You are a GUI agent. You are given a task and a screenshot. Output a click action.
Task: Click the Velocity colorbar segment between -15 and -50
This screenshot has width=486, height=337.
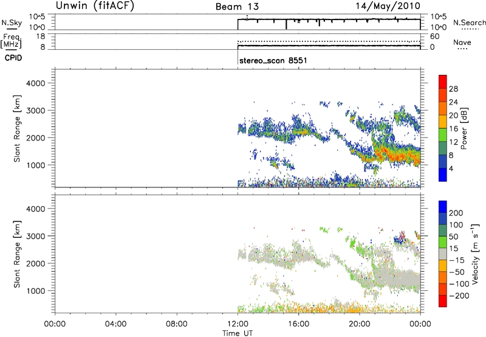click(x=443, y=266)
